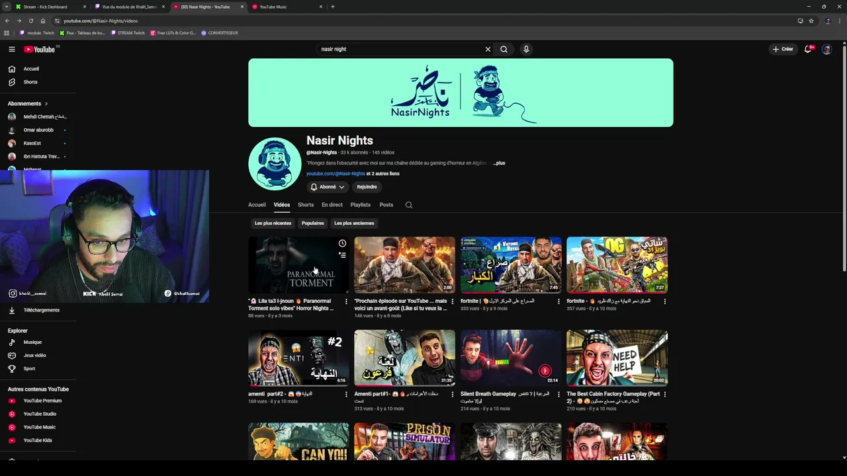Open the amenti part#2 video thumbnail

pyautogui.click(x=298, y=358)
